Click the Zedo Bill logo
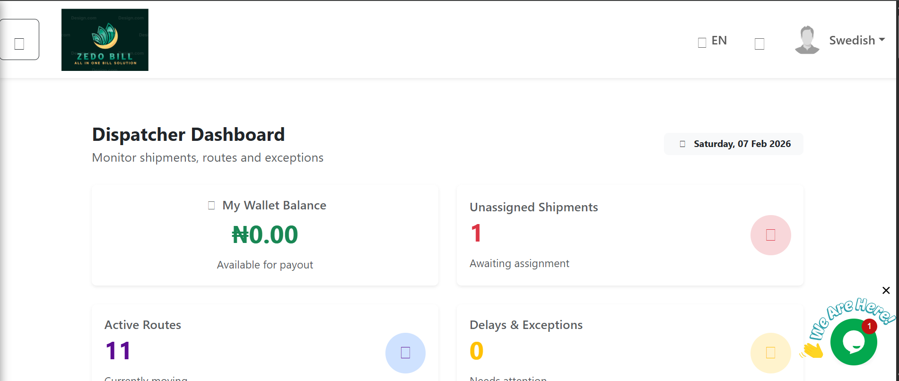 [105, 40]
